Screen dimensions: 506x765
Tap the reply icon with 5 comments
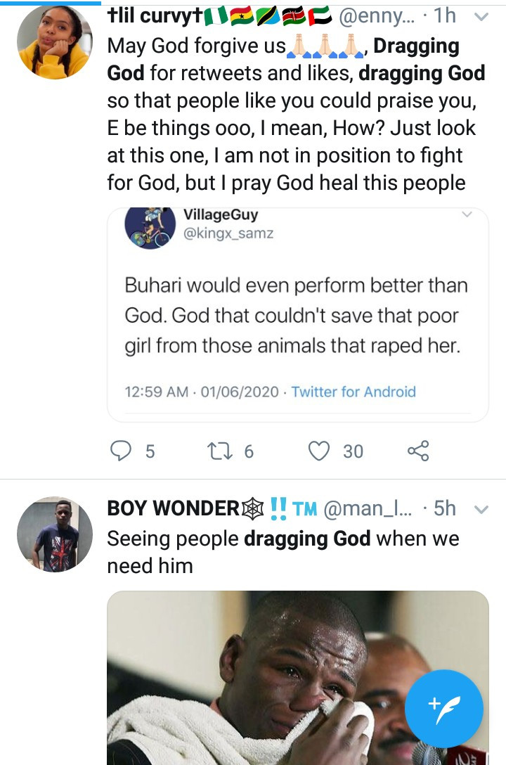pyautogui.click(x=122, y=451)
